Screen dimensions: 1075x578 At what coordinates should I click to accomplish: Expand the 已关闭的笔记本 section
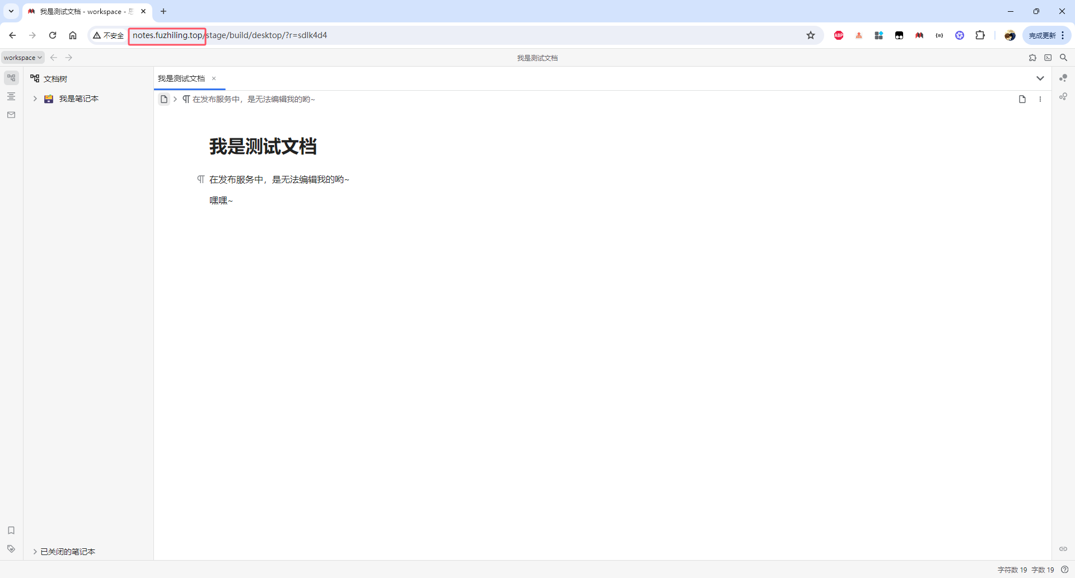click(35, 552)
